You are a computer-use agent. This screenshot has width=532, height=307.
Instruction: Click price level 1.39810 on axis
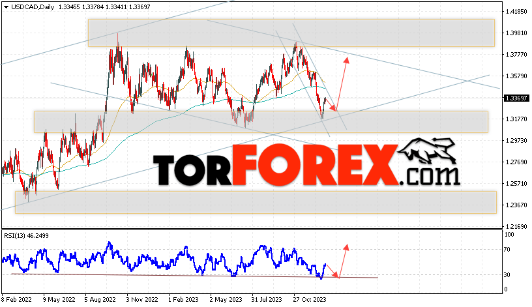coord(516,33)
